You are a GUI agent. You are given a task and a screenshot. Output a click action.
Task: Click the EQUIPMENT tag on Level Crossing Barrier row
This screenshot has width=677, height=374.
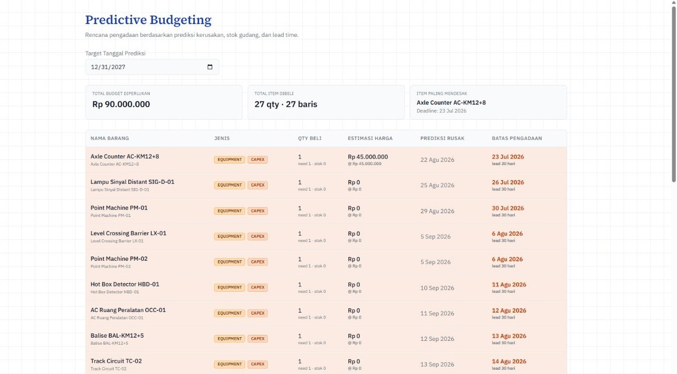pos(230,236)
